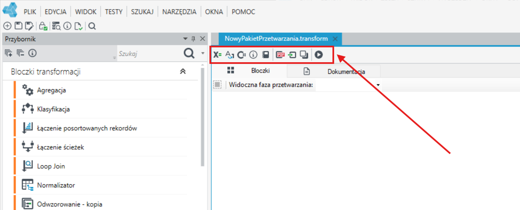Click the save-as floppy with pencil icon
The height and width of the screenshot is (210, 520).
(30, 26)
